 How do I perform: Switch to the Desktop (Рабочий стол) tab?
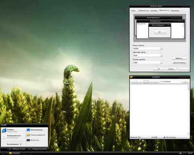coord(144,10)
